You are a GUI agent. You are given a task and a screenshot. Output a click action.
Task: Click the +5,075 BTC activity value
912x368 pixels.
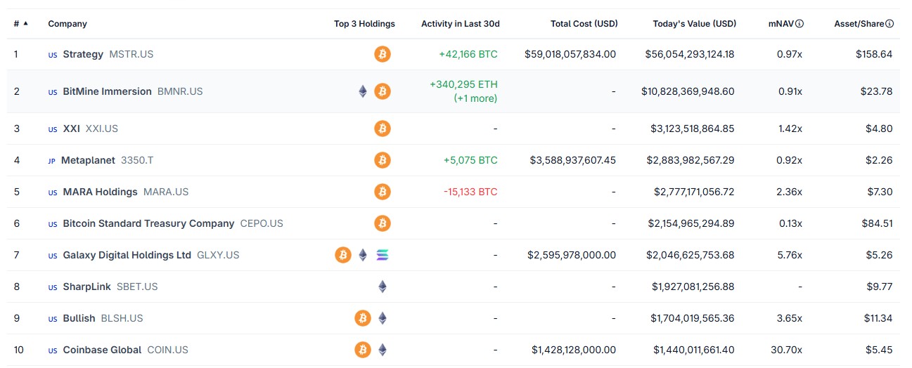click(470, 160)
